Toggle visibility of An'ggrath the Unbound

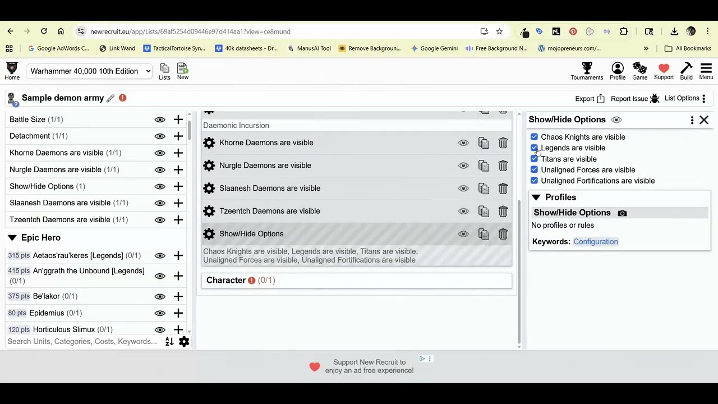160,276
